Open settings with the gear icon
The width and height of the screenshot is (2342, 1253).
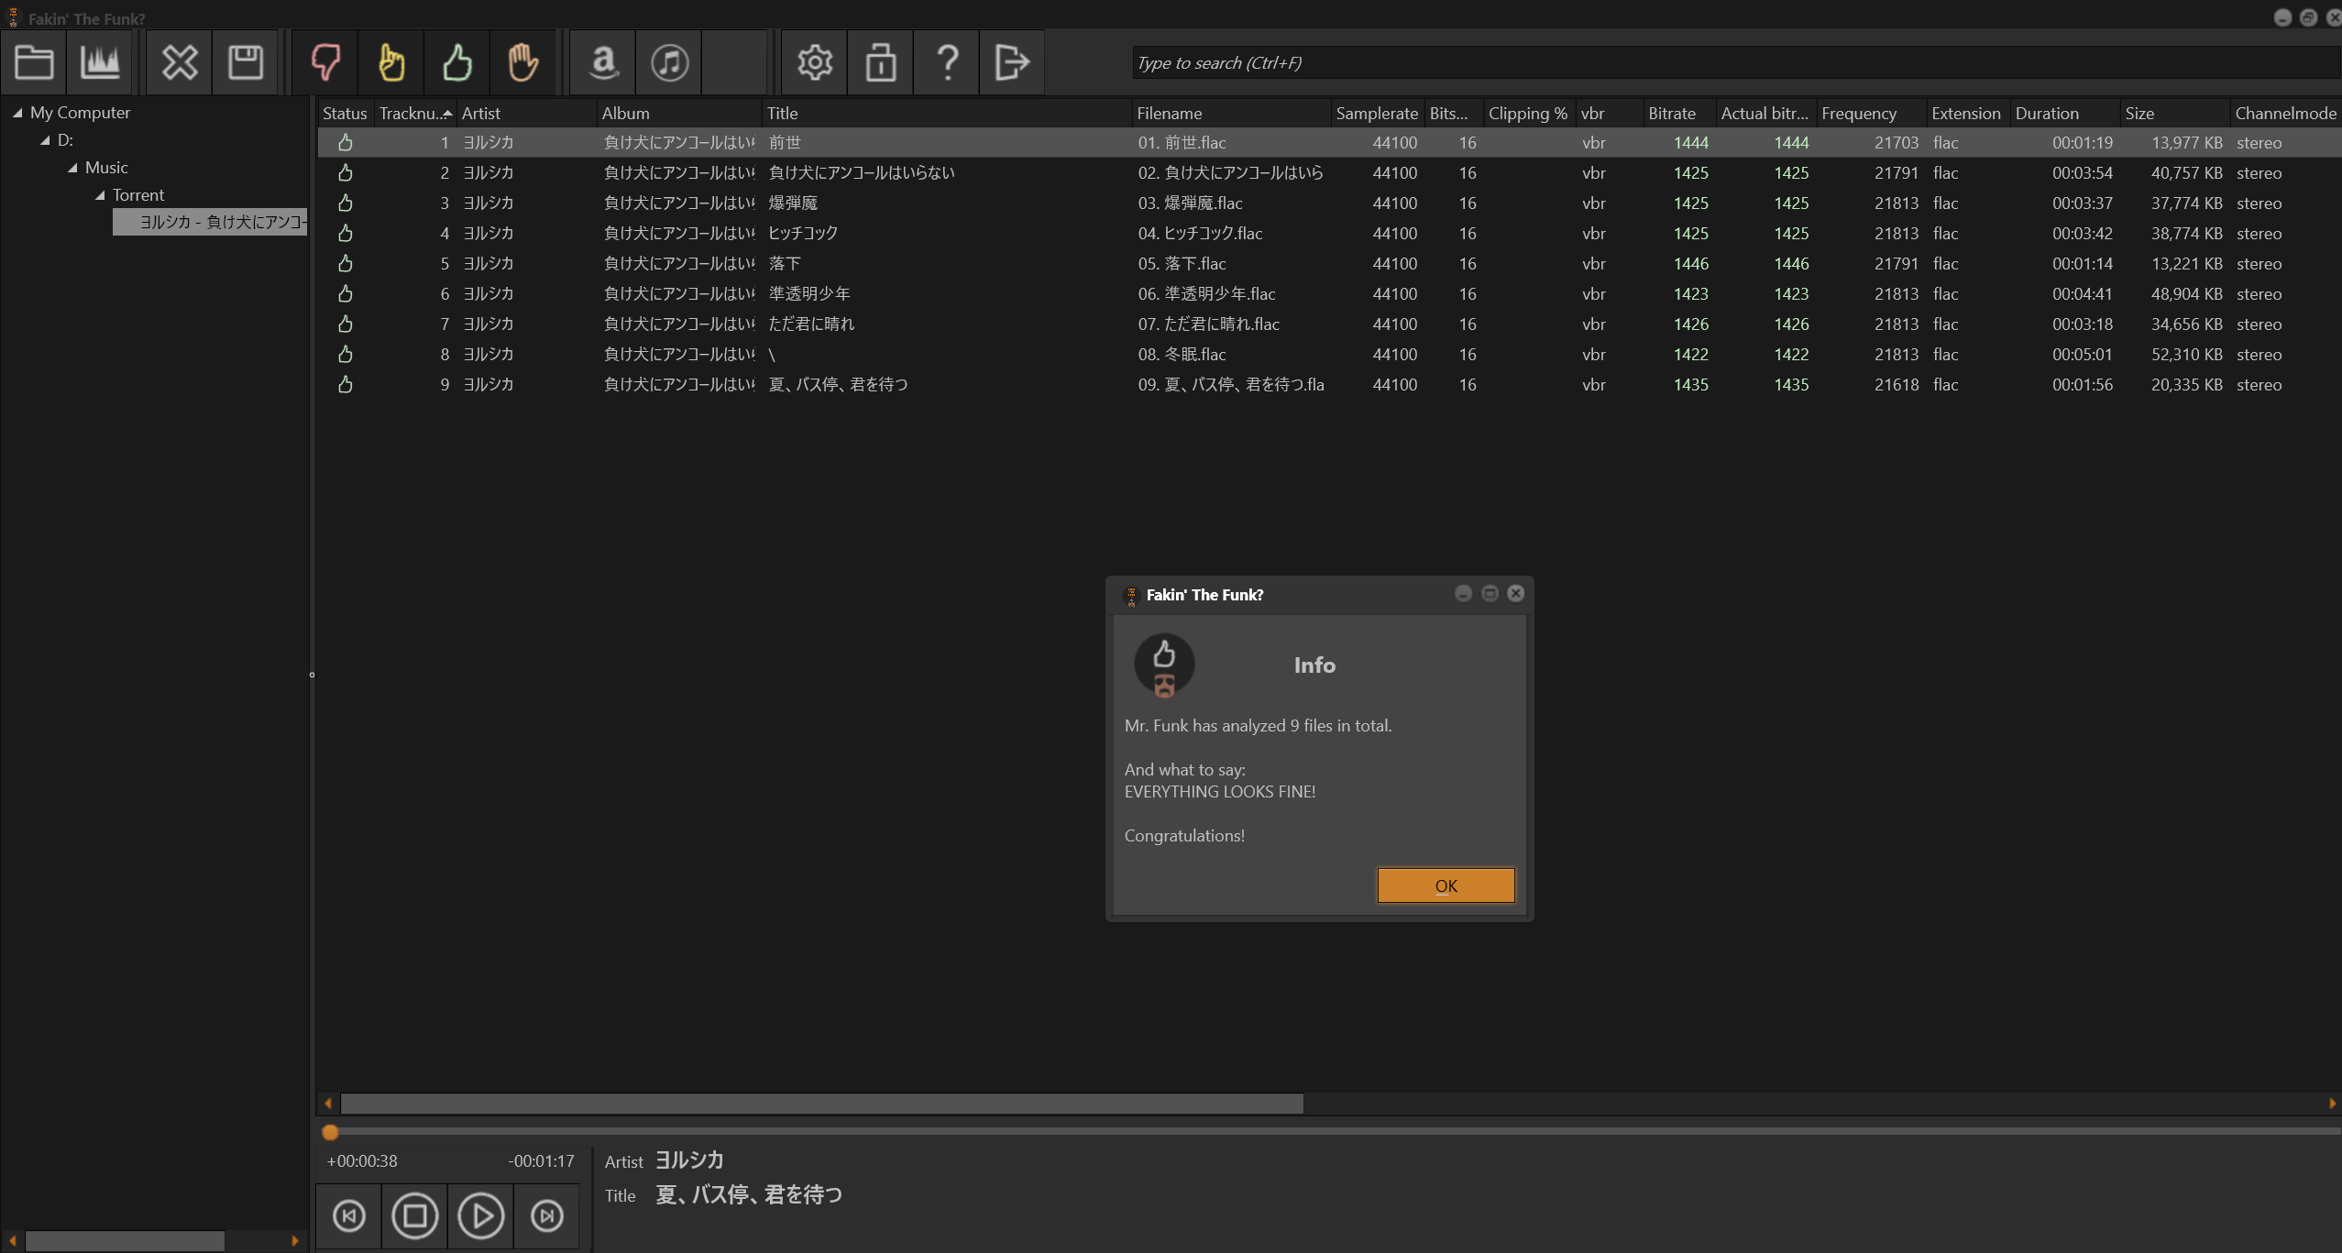[x=814, y=62]
